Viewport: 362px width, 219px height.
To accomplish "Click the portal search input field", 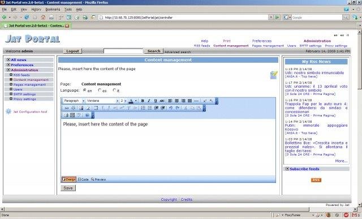I will 123,51.
